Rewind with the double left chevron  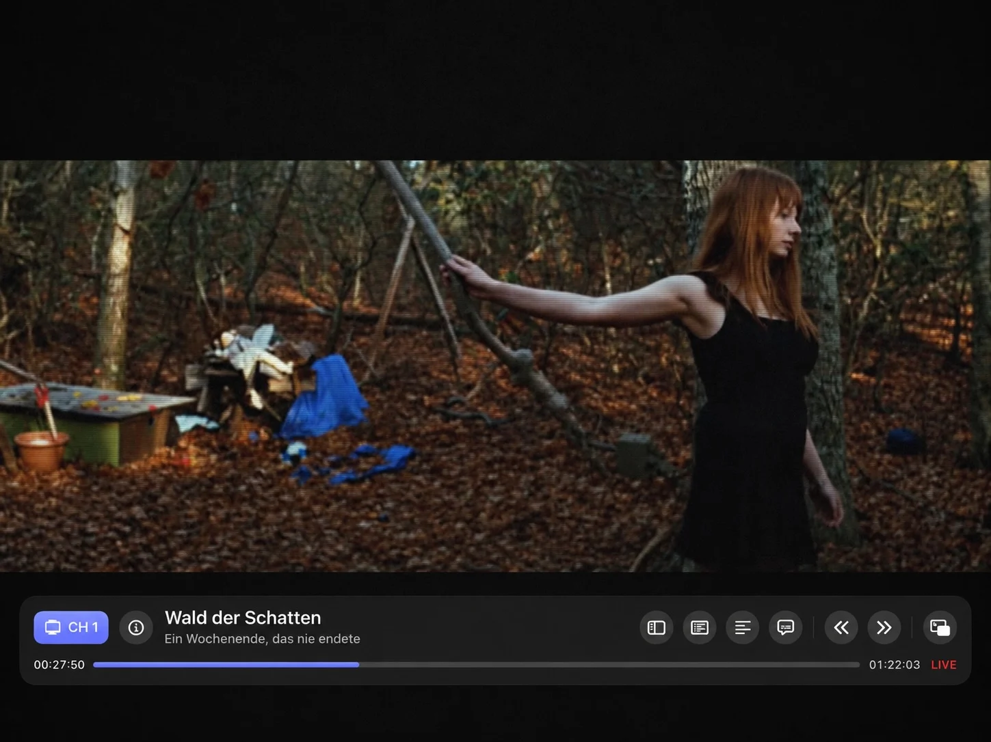coord(841,627)
